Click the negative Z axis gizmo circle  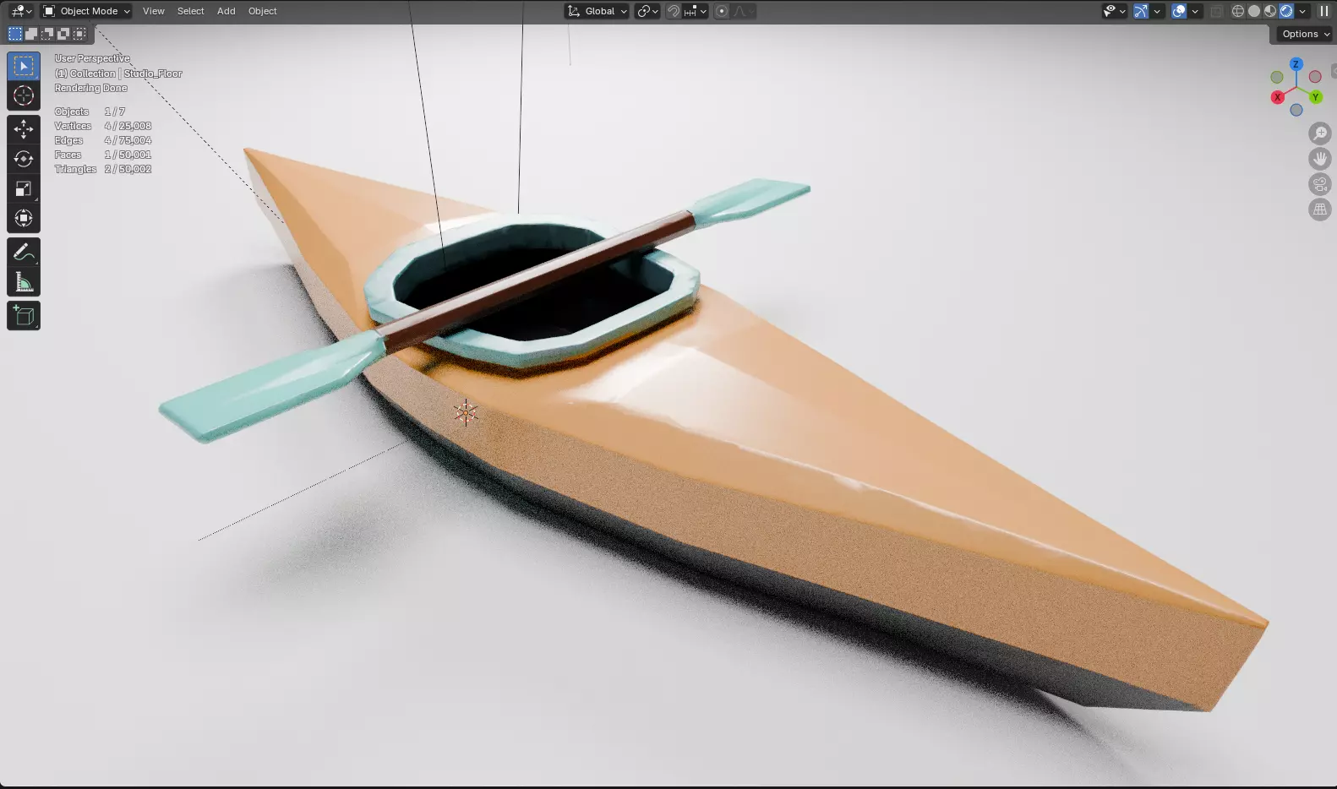pyautogui.click(x=1296, y=110)
